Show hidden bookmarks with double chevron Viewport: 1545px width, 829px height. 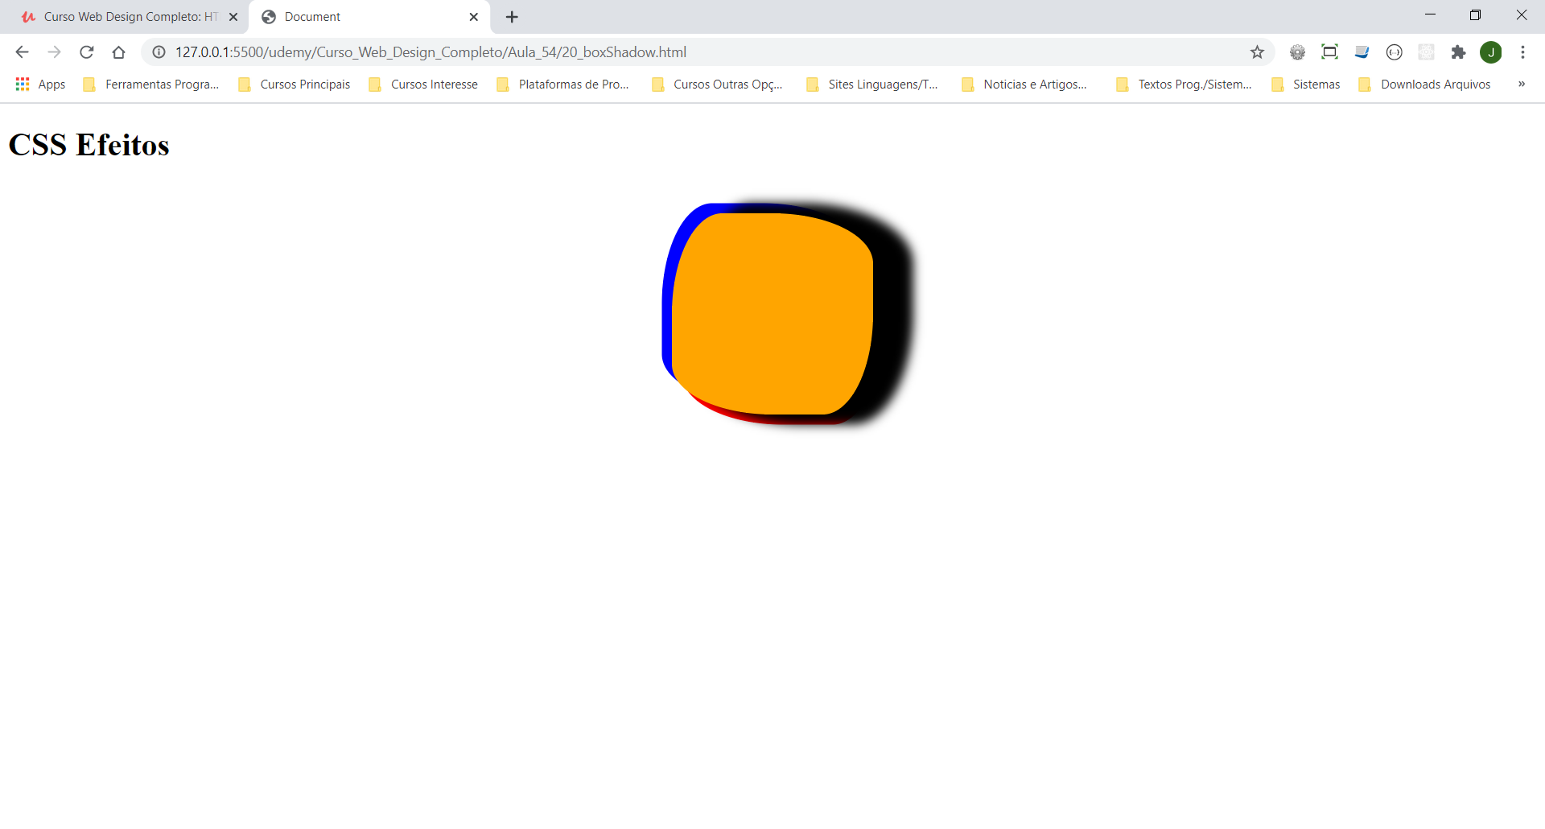point(1521,85)
